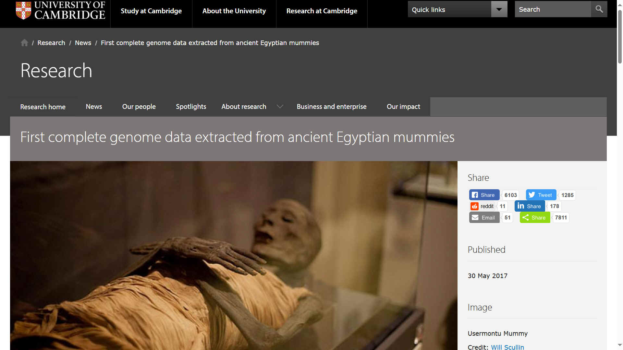
Task: Click the reddit count 11
Action: tap(502, 206)
